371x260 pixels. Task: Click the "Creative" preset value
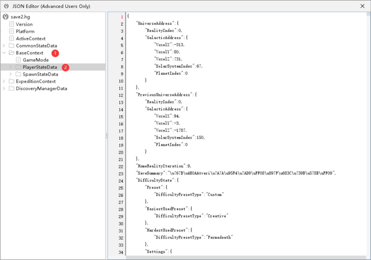coord(217,216)
